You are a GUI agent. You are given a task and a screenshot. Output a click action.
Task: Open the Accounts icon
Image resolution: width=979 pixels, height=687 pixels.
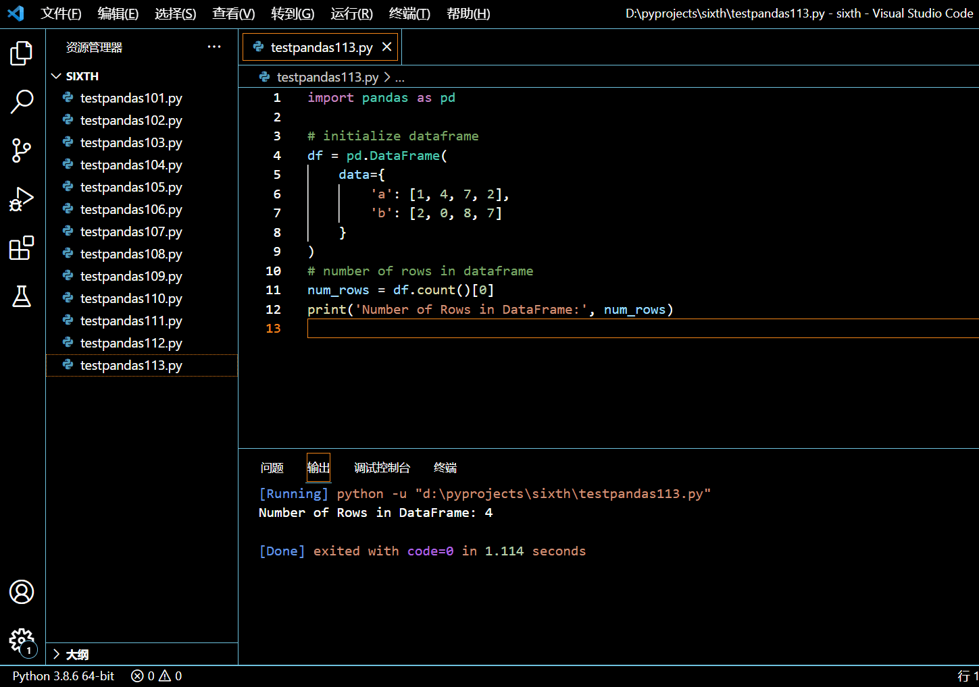tap(22, 592)
